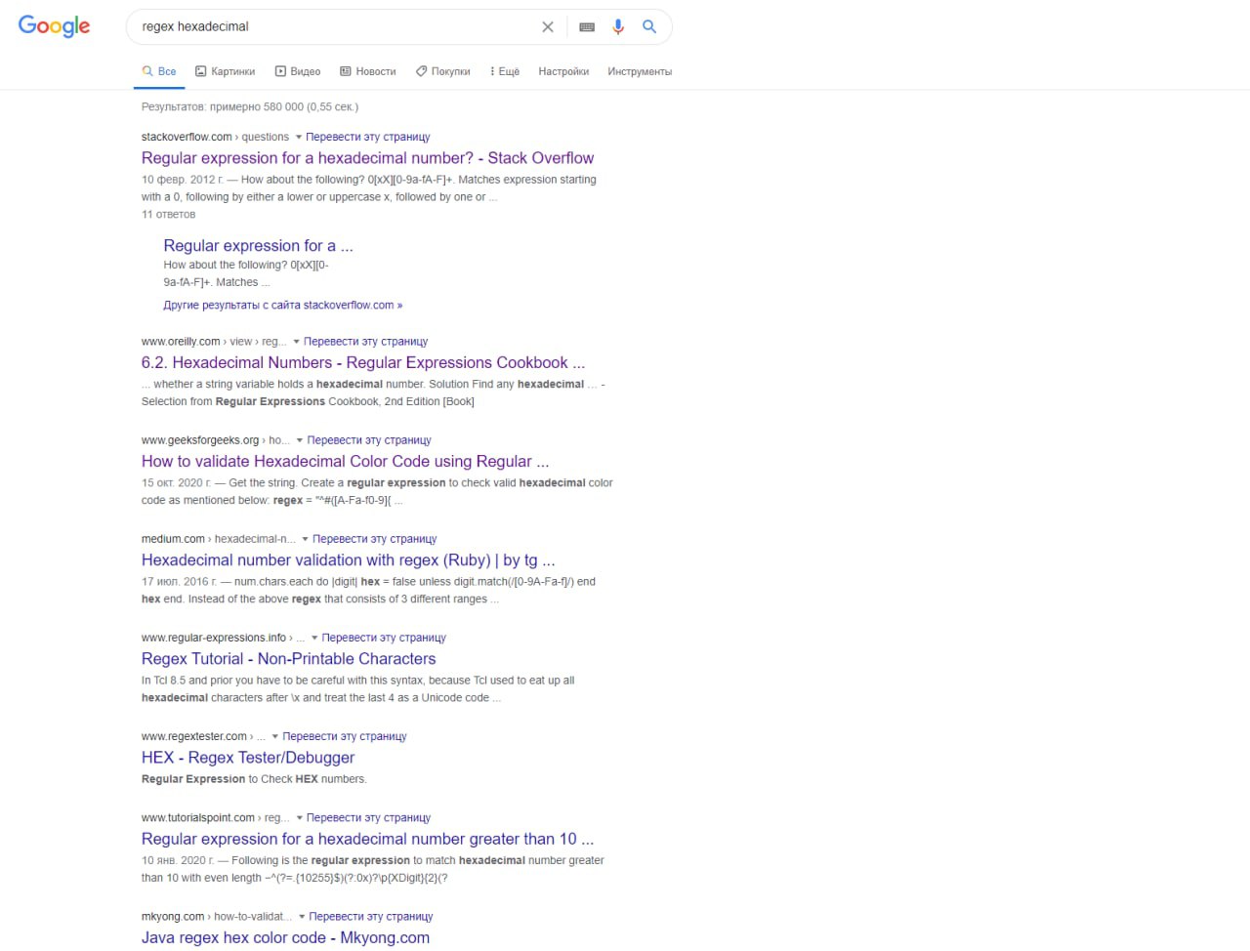This screenshot has height=951, width=1250.
Task: Switch to the 'Видео' tab
Action: [298, 71]
